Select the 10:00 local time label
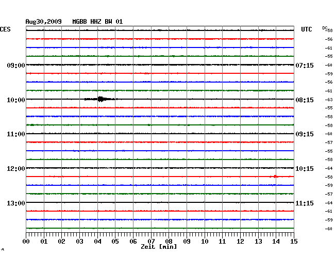 point(16,100)
